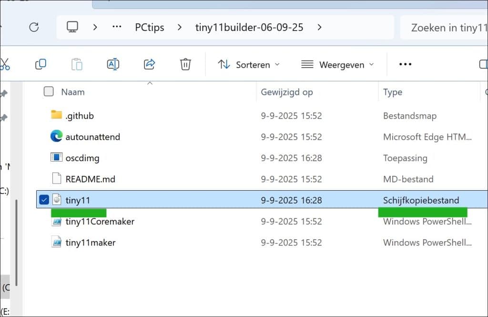The width and height of the screenshot is (488, 317).
Task: Rename the selected file
Action: [x=113, y=64]
